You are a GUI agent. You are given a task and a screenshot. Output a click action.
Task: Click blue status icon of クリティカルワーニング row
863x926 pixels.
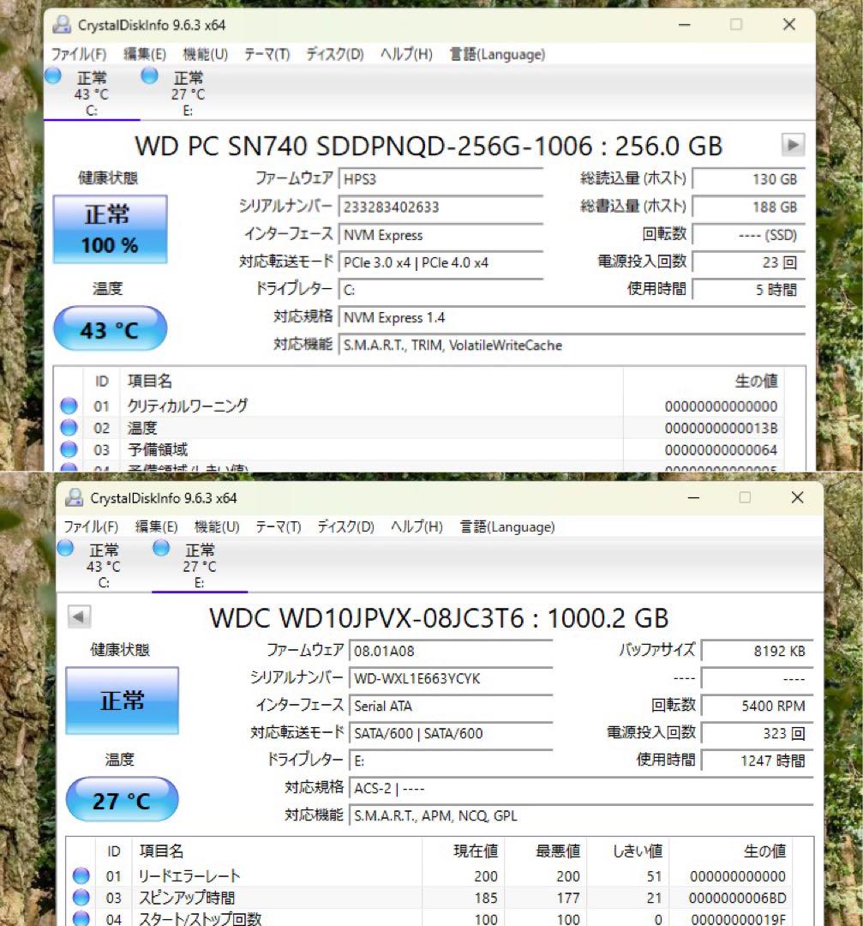point(69,406)
